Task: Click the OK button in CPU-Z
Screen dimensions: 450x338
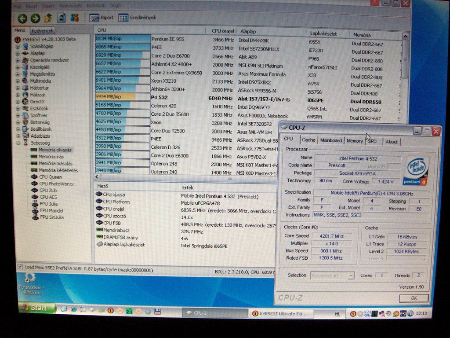Action: coord(414,298)
